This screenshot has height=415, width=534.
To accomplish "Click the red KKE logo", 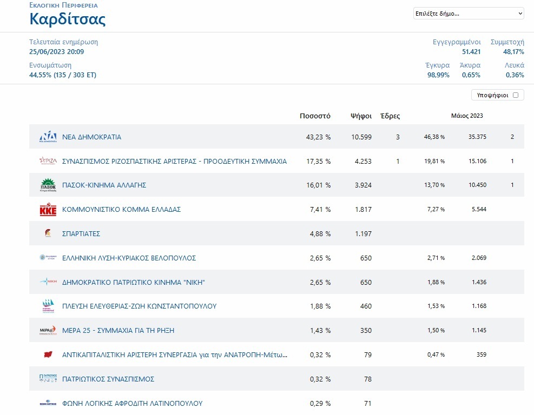I will click(x=48, y=209).
